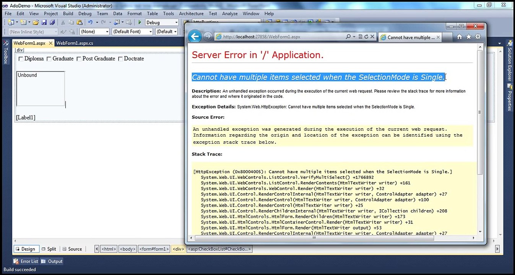Screen dimensions: 515x275
Task: Click the Redo arrow icon
Action: point(104,23)
